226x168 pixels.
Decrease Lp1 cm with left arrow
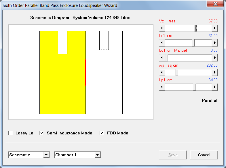pyautogui.click(x=162, y=87)
